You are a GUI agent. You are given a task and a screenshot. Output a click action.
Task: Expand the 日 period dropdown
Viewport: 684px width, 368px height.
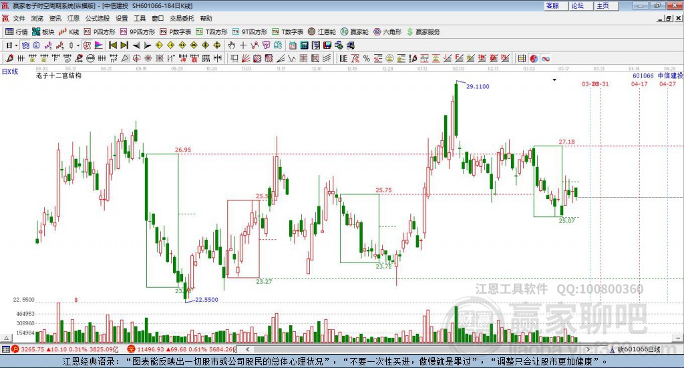click(16, 45)
